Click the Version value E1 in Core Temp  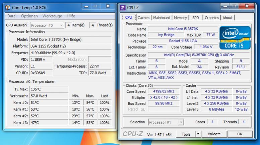click(41, 66)
